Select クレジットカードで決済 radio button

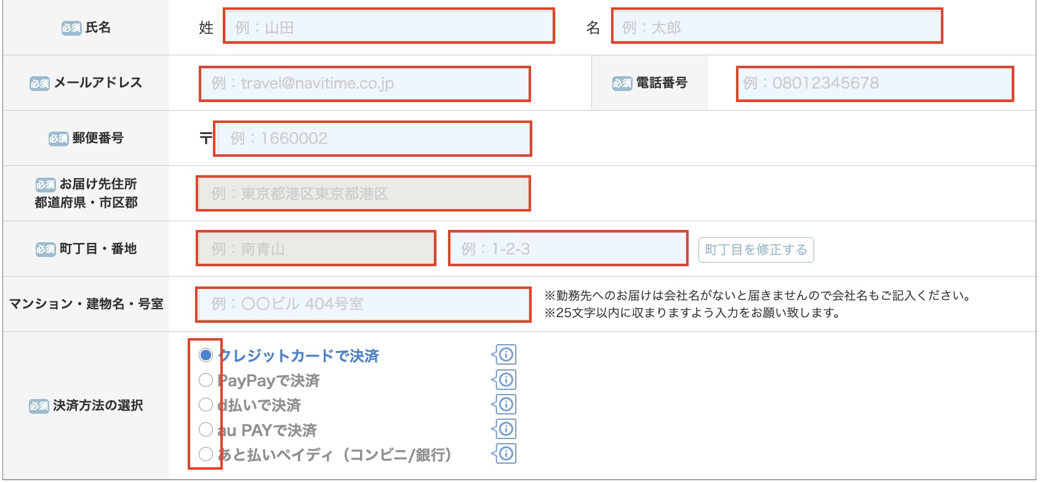pos(206,355)
